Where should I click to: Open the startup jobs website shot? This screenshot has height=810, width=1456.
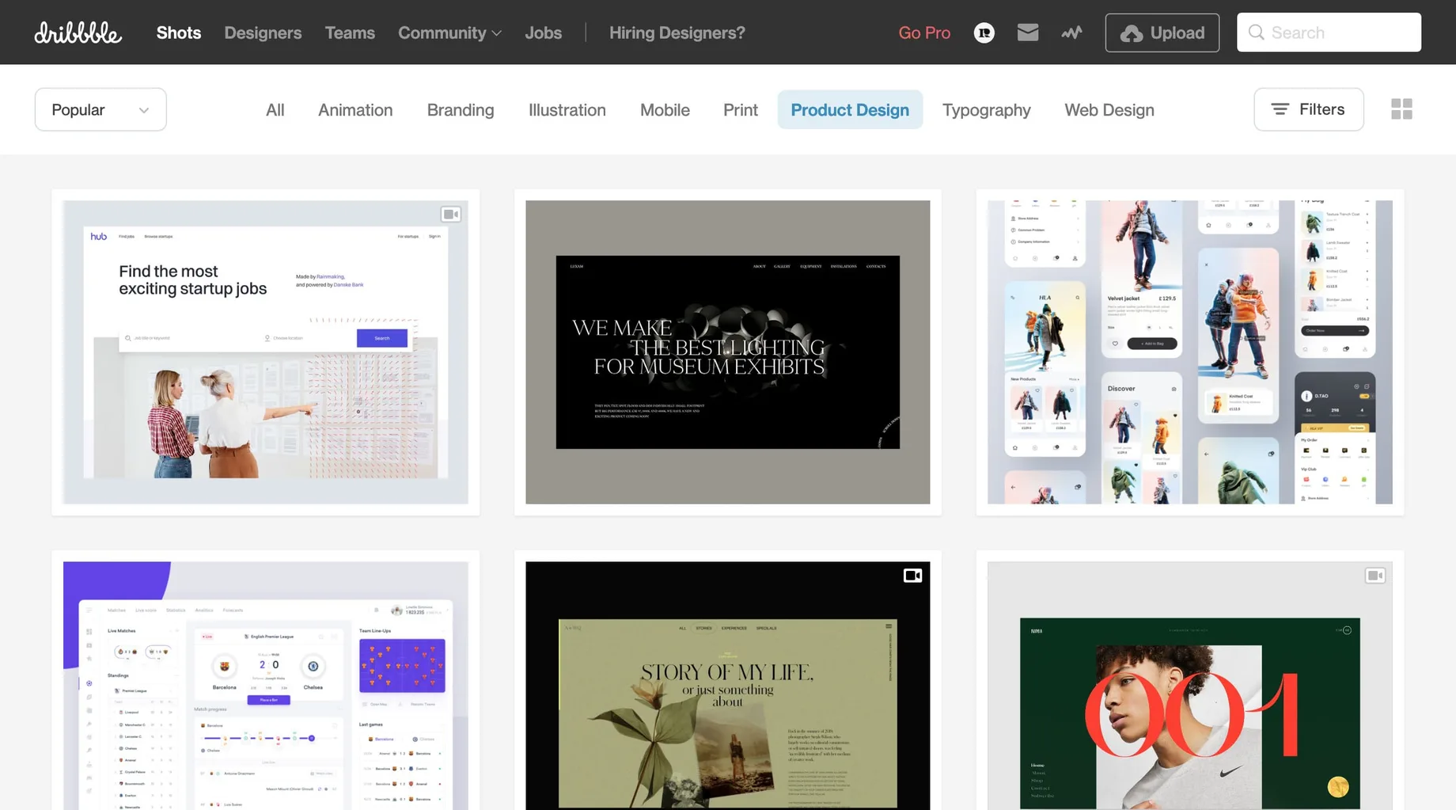pos(265,352)
